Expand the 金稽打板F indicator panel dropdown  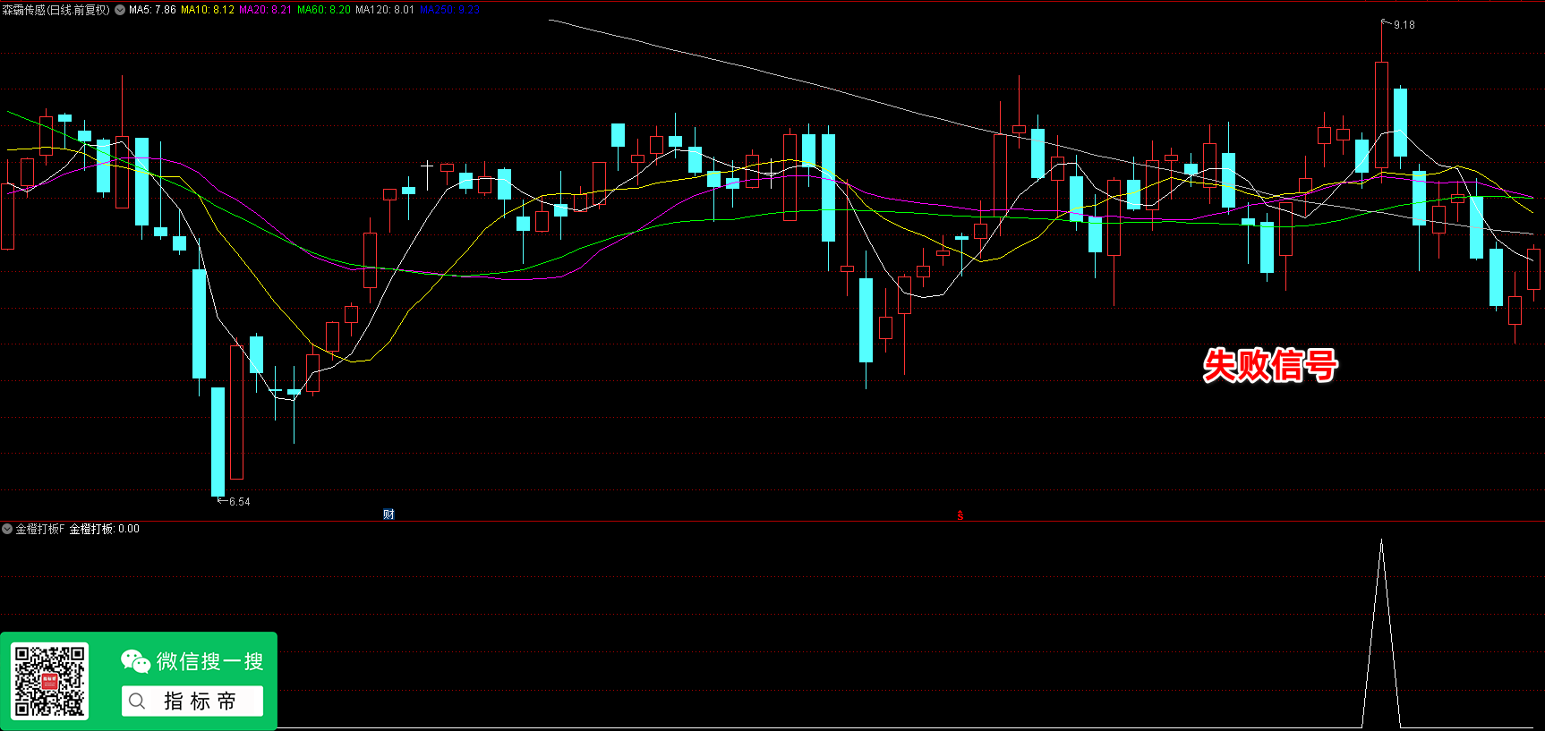[x=7, y=529]
